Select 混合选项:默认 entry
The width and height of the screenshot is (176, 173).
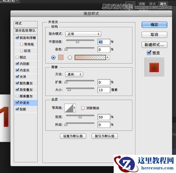pyautogui.click(x=25, y=31)
